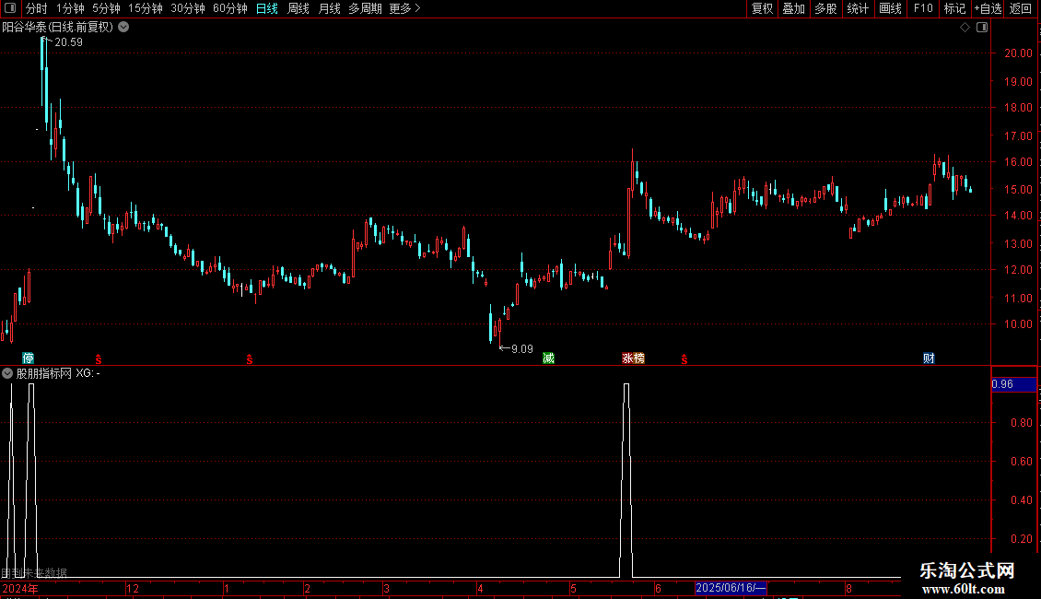Toggle the left sidebar panel icon
Image resolution: width=1041 pixels, height=599 pixels.
click(x=10, y=8)
